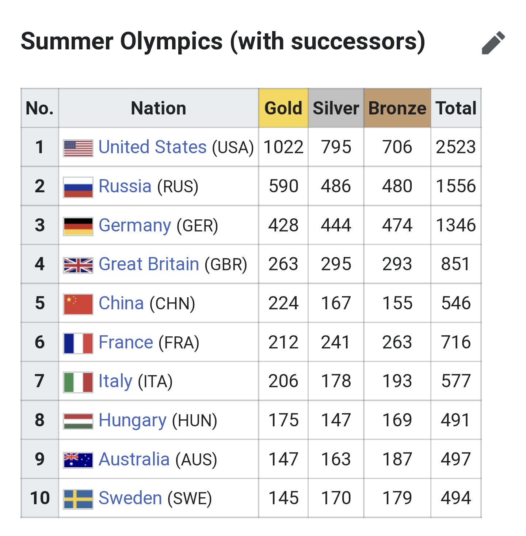This screenshot has height=536, width=526.
Task: Click the Germany flag icon
Action: (x=78, y=226)
